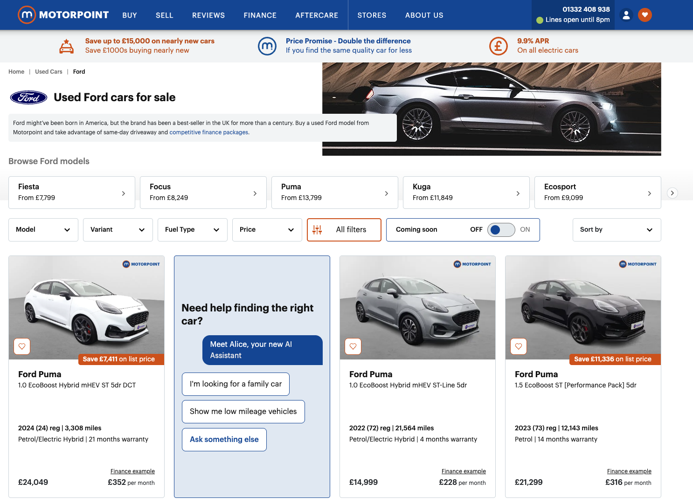Viewport: 693px width, 504px height.
Task: Open the black Ford Puma ST photo
Action: pos(583,308)
